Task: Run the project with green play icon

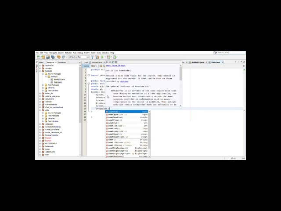Action: 102,57
